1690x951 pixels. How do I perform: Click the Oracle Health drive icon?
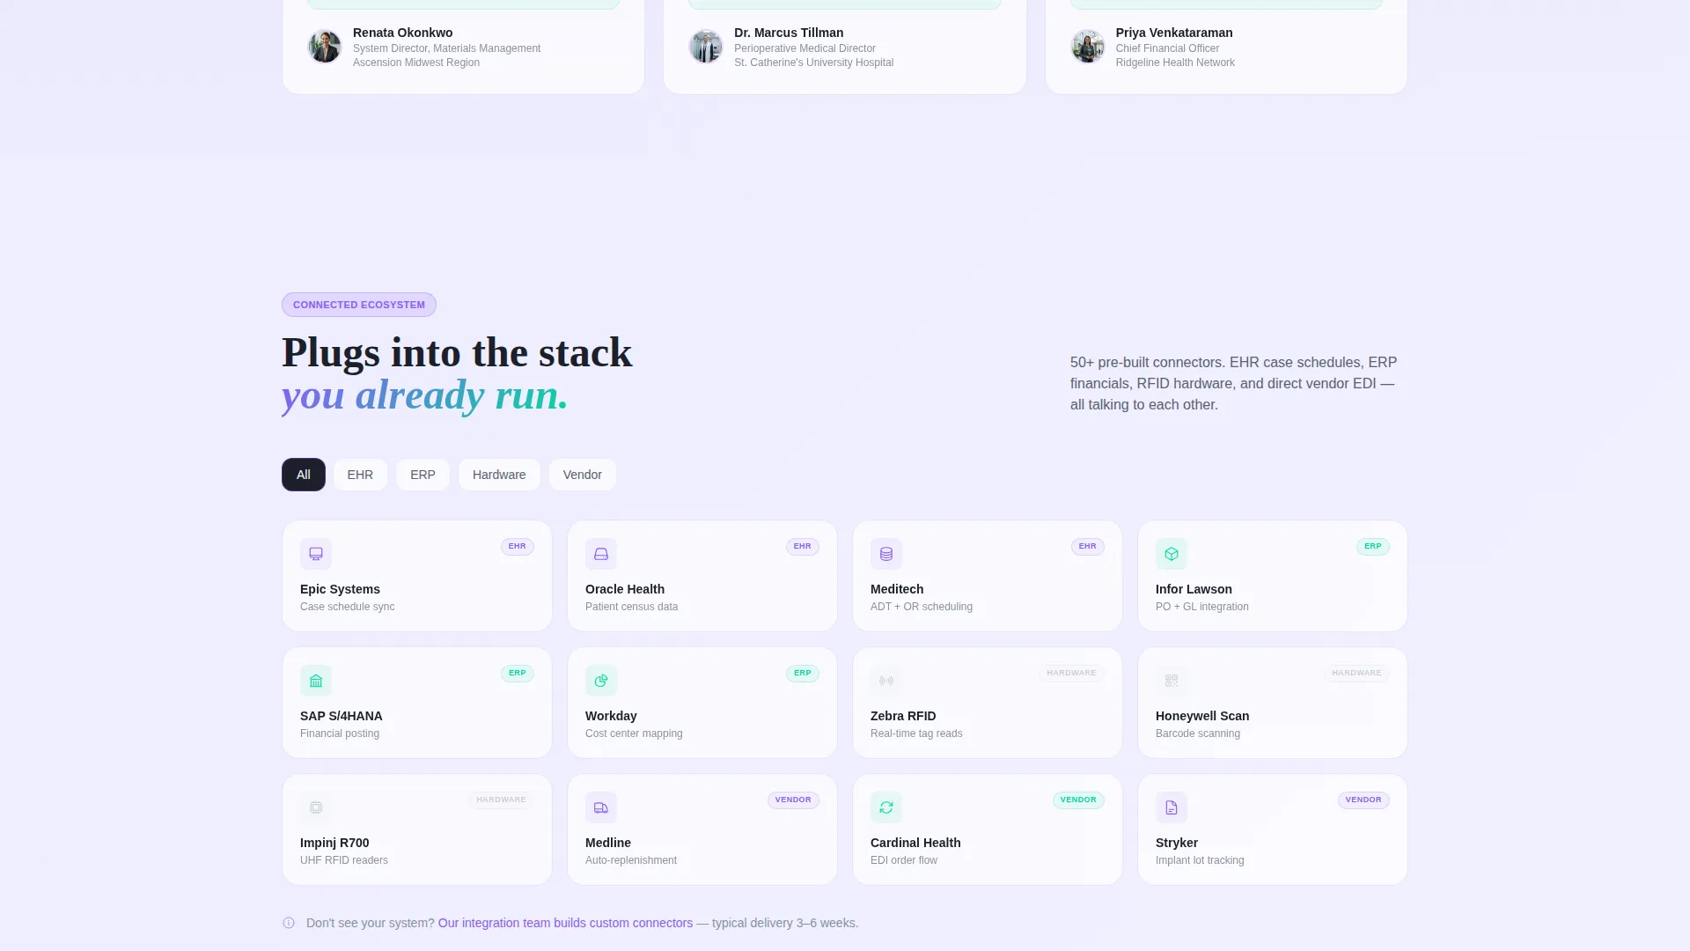pos(601,554)
